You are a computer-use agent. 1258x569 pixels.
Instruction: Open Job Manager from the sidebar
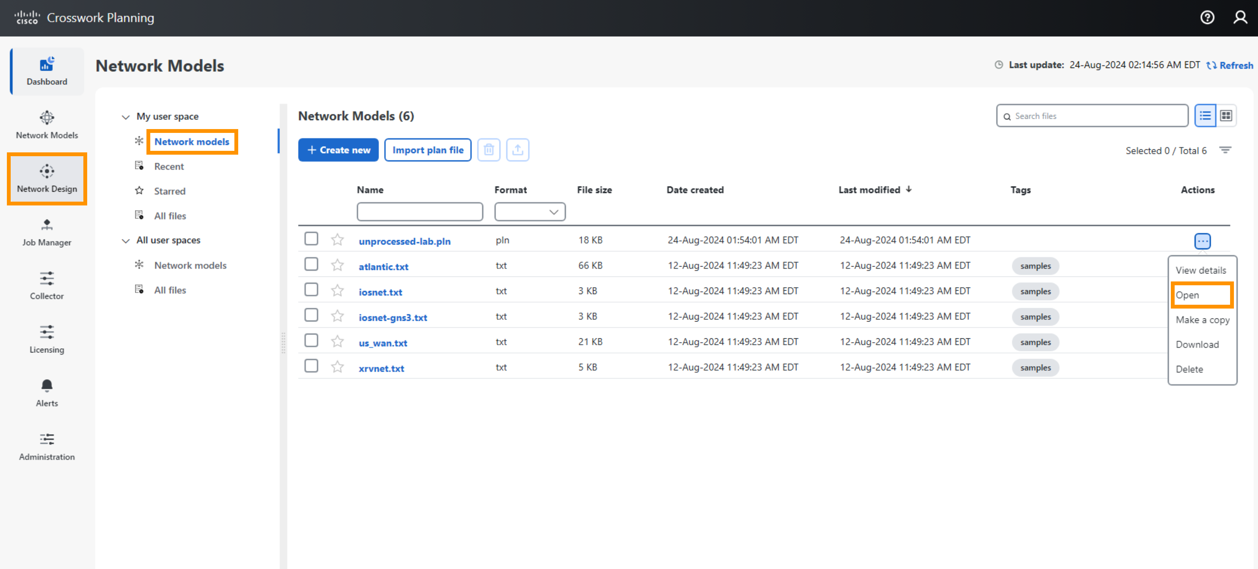47,232
